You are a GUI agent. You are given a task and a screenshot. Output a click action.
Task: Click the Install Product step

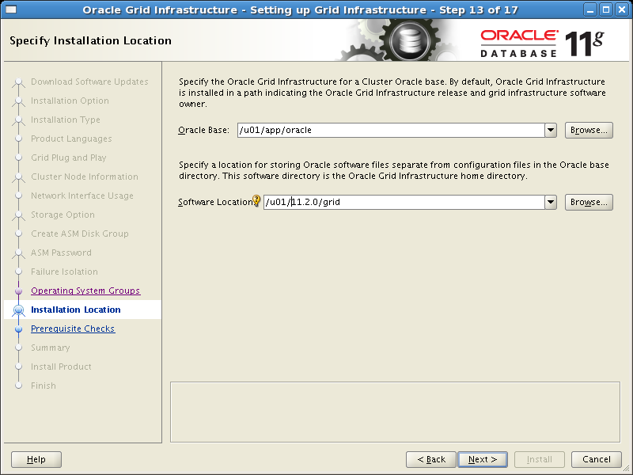coord(61,367)
